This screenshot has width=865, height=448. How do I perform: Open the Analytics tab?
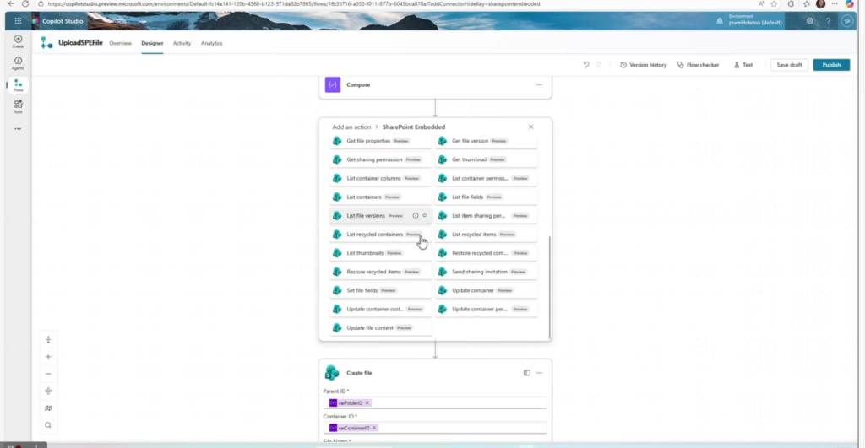[212, 43]
